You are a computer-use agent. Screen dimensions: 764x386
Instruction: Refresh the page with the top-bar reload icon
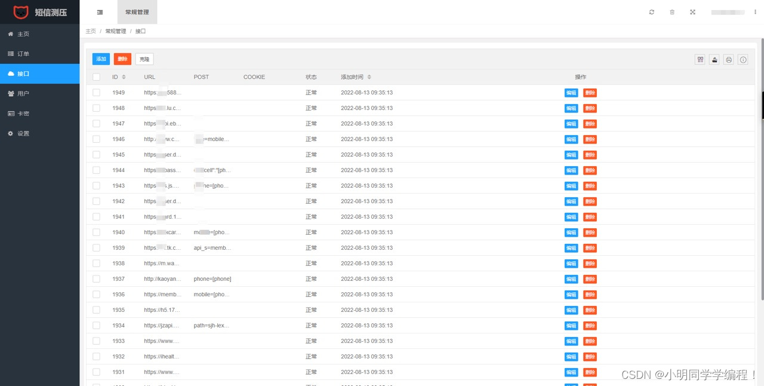coord(652,12)
